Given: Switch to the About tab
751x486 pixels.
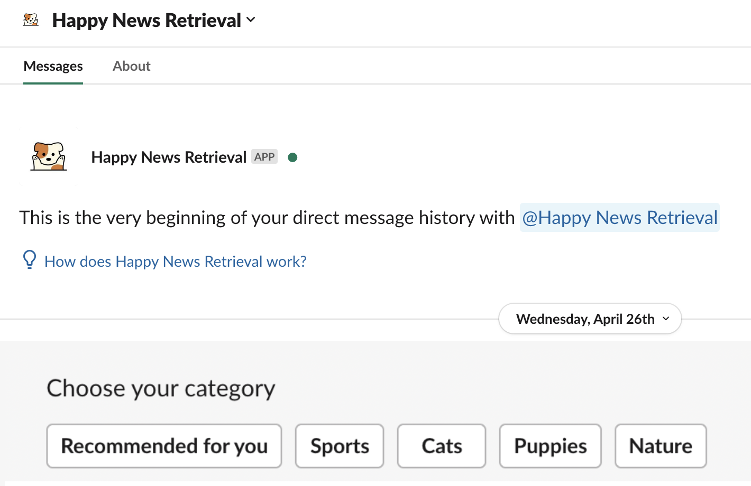Looking at the screenshot, I should click(132, 66).
